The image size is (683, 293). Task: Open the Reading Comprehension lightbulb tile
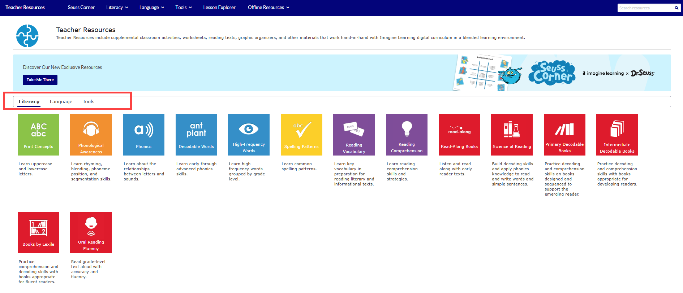(x=407, y=135)
